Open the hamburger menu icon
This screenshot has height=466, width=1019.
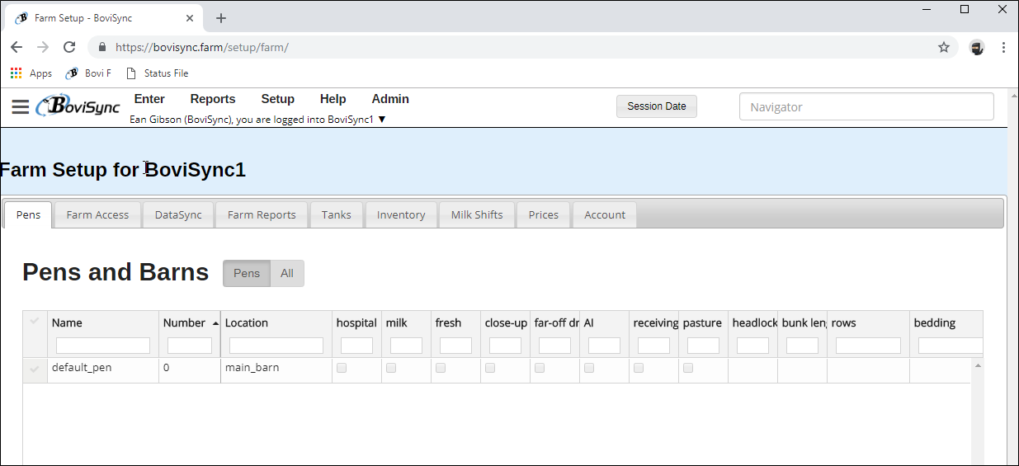click(x=21, y=107)
